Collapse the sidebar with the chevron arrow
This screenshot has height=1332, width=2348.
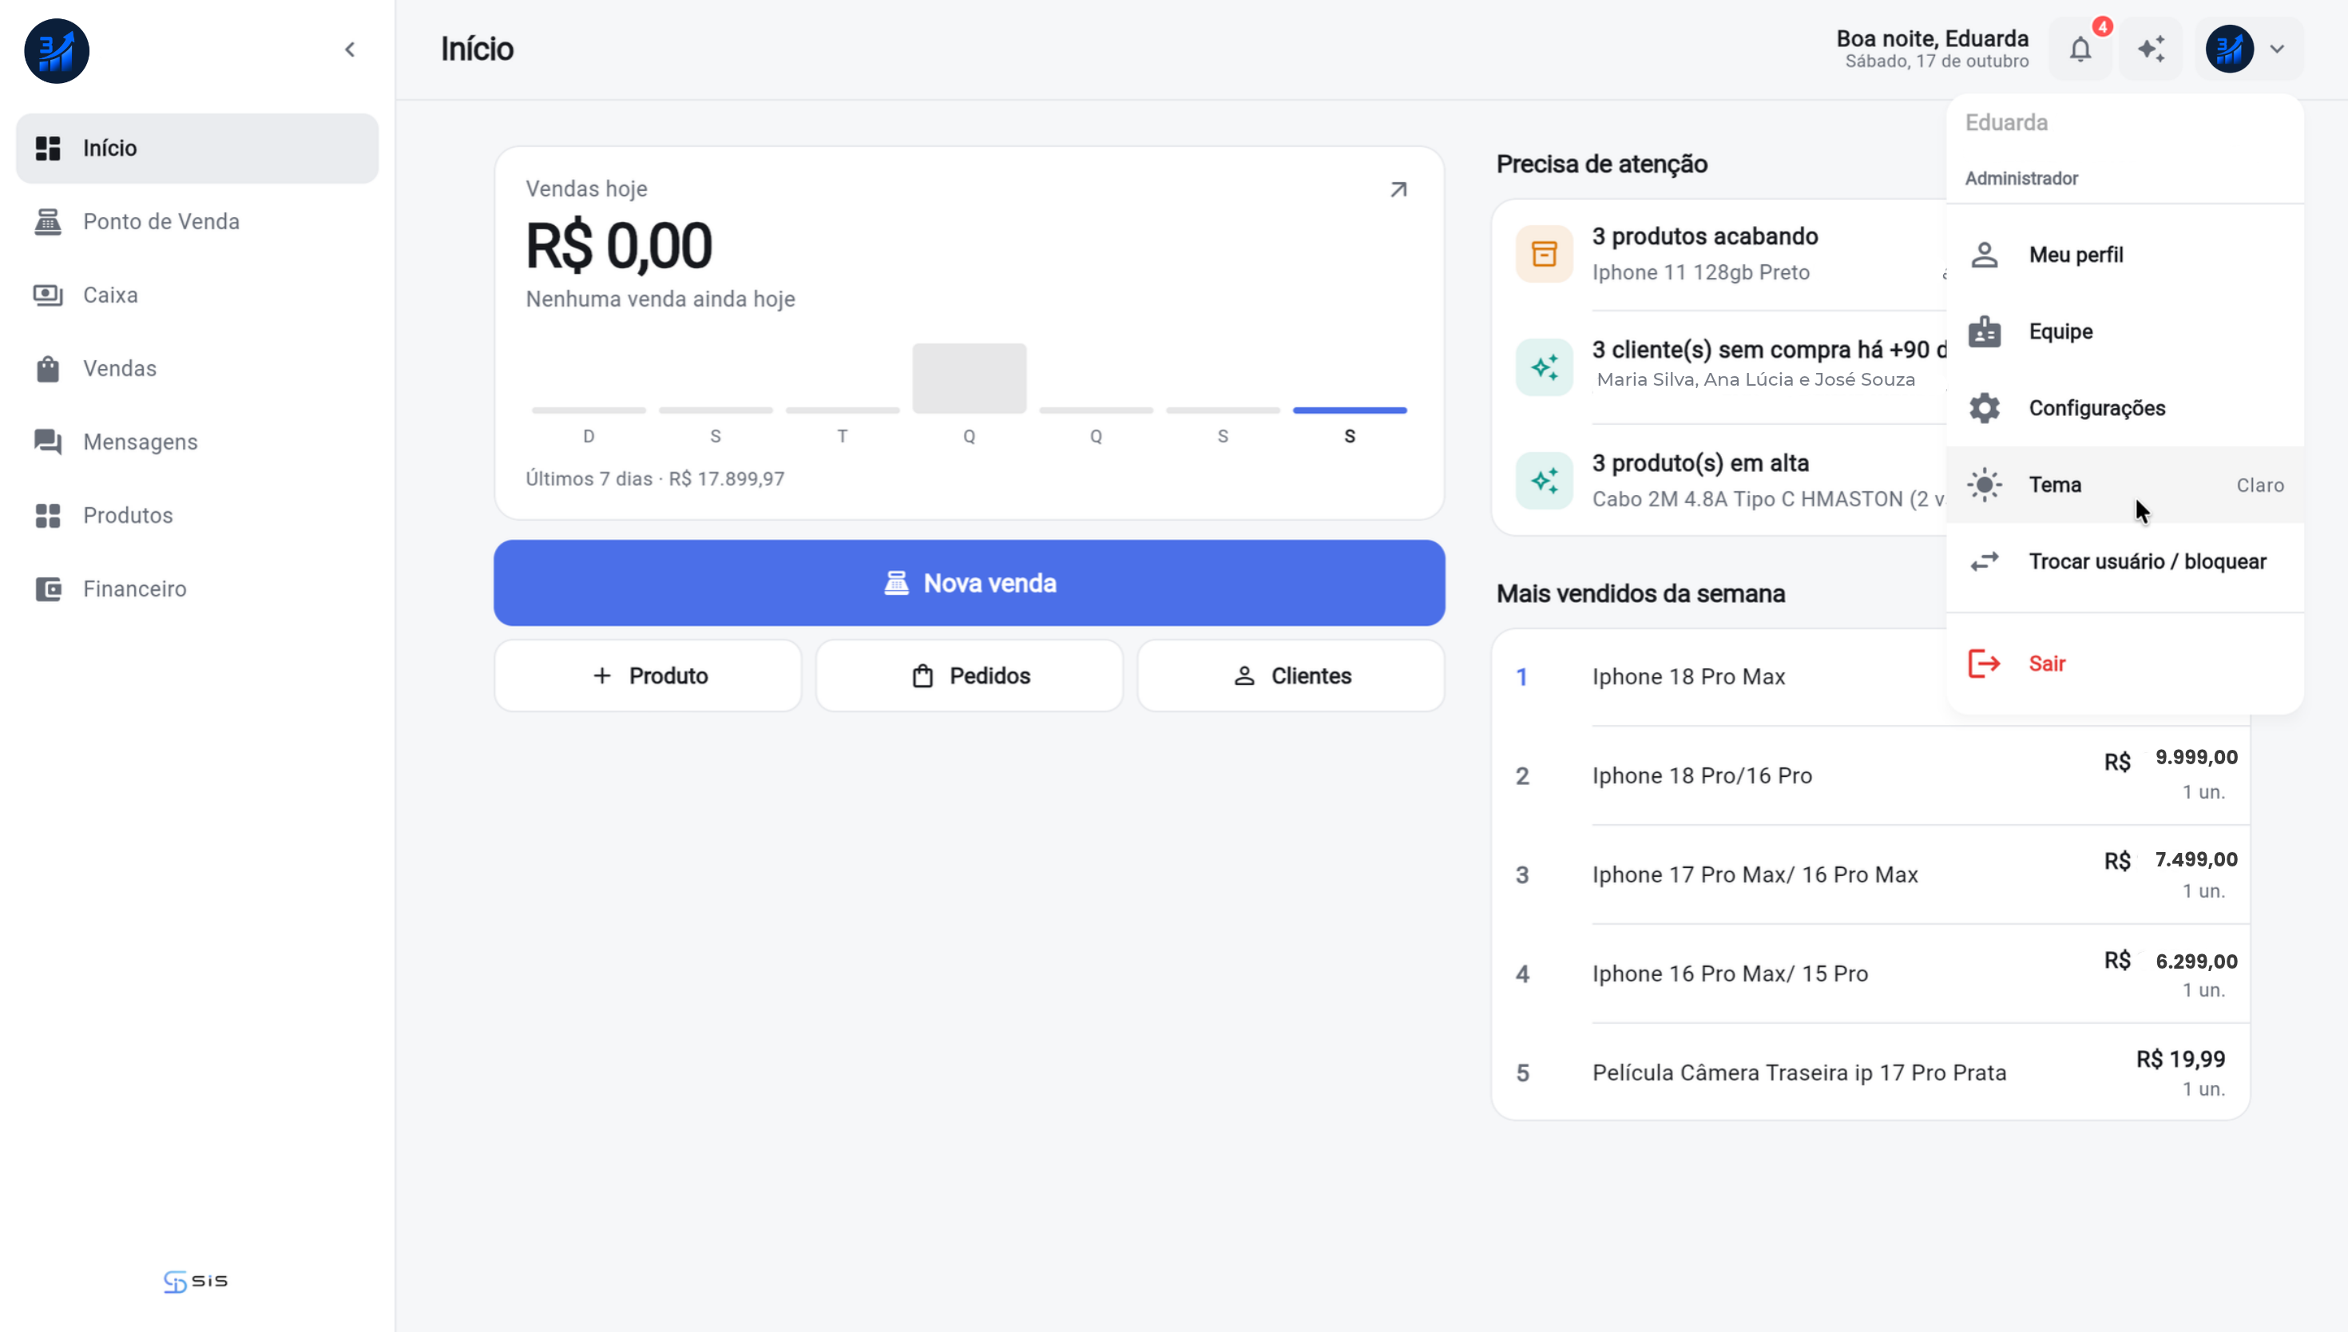[x=350, y=50]
